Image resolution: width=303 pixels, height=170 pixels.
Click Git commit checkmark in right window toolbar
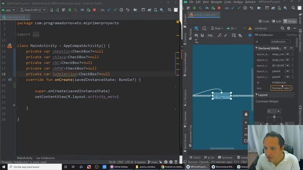tap(239, 8)
